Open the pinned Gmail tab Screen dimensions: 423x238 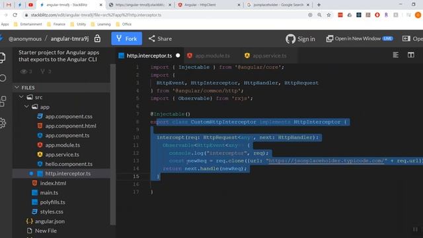coord(9,5)
